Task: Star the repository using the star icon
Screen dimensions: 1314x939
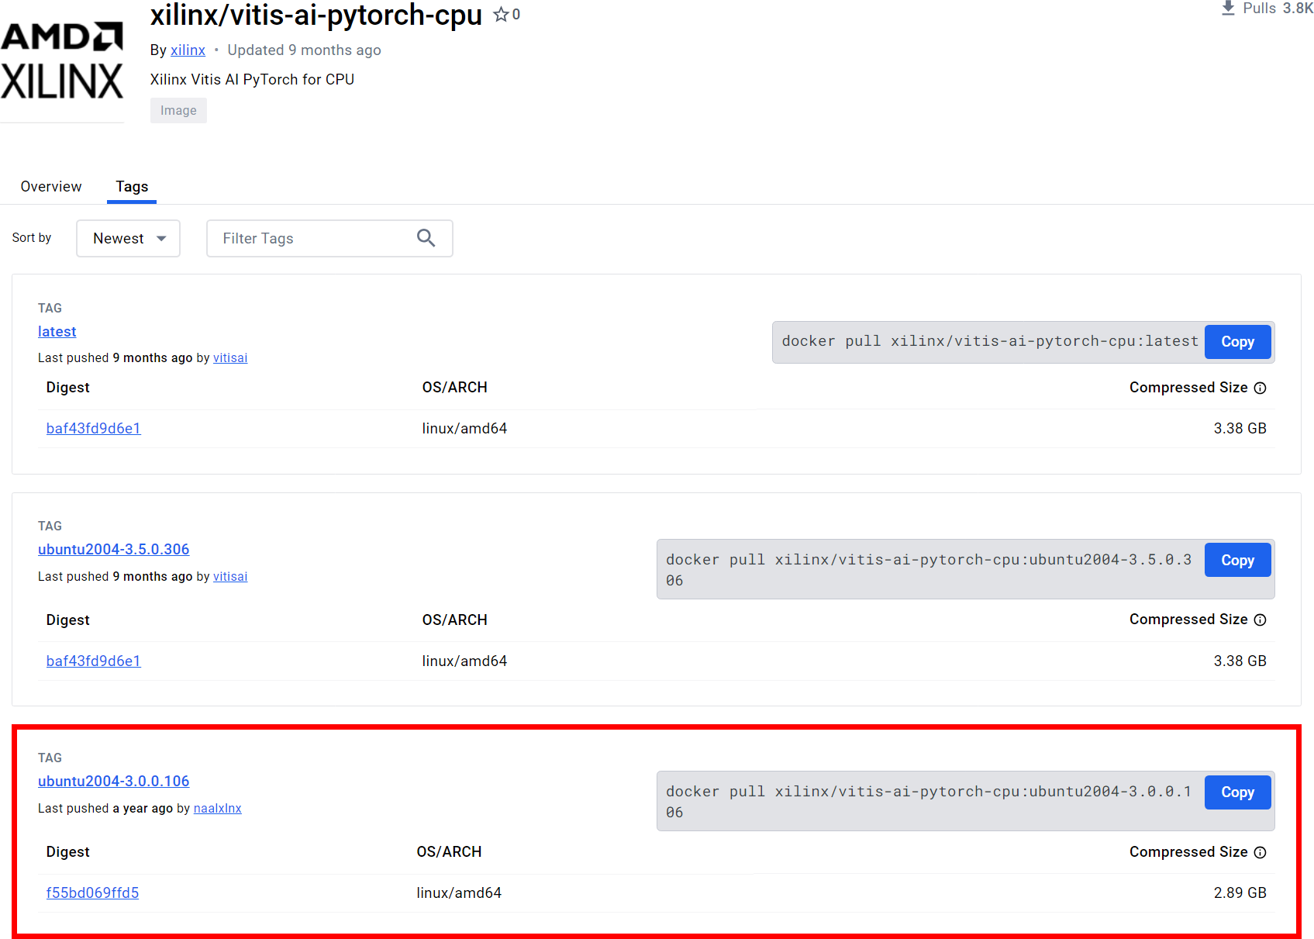Action: (x=502, y=14)
